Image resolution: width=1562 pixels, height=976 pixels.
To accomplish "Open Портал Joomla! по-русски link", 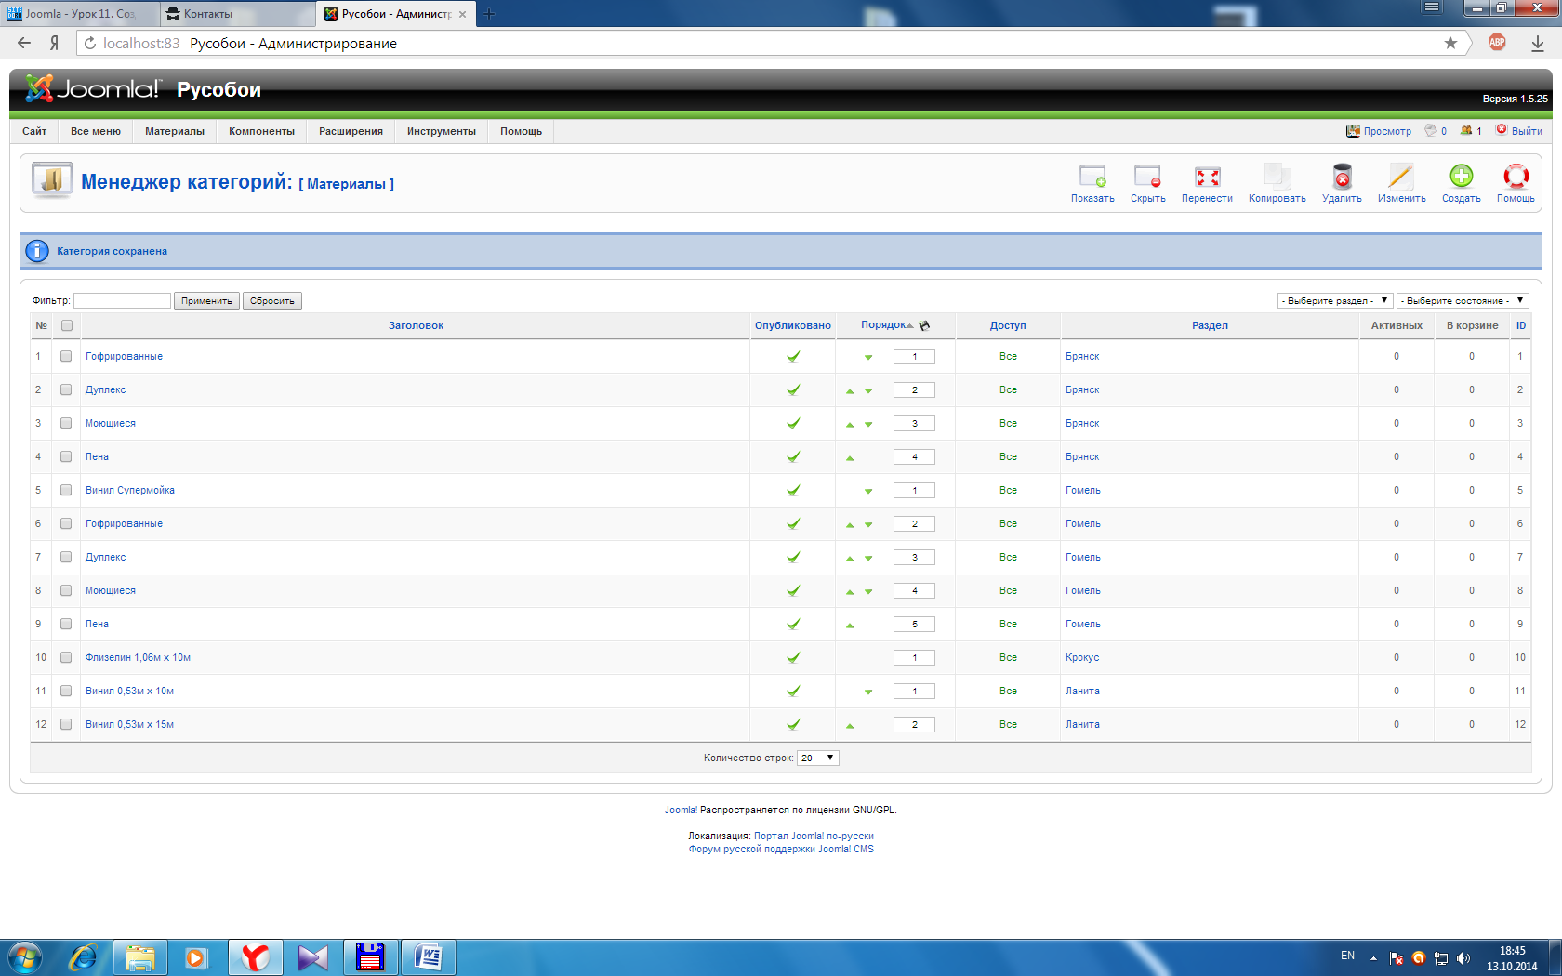I will pos(814,836).
